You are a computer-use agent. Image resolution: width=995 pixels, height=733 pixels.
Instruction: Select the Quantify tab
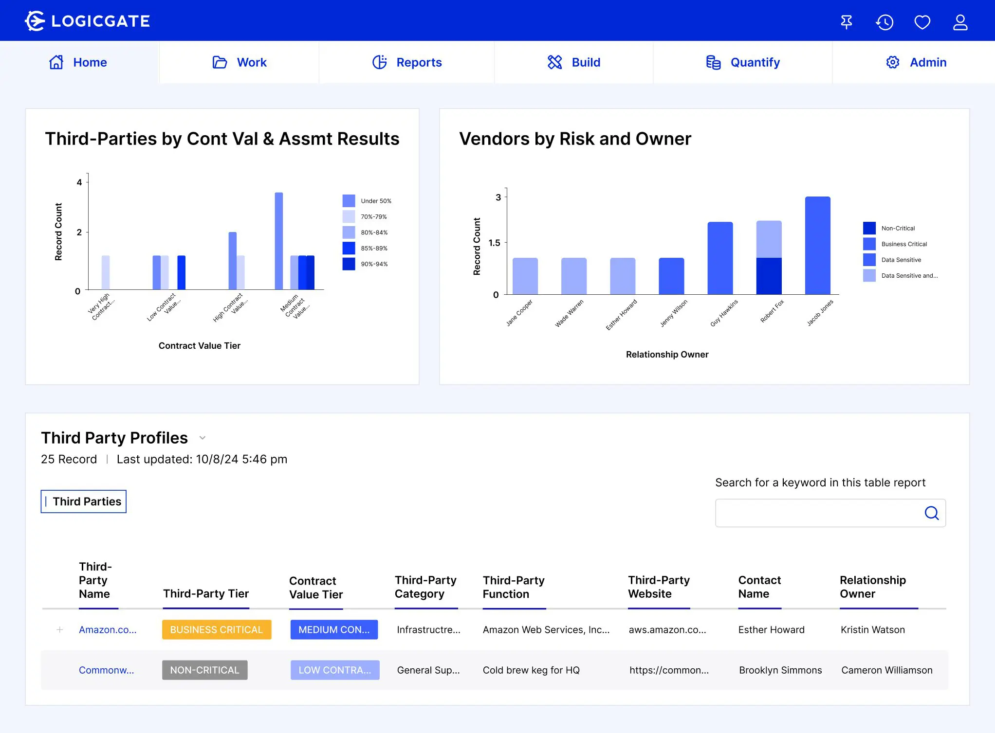pos(743,62)
